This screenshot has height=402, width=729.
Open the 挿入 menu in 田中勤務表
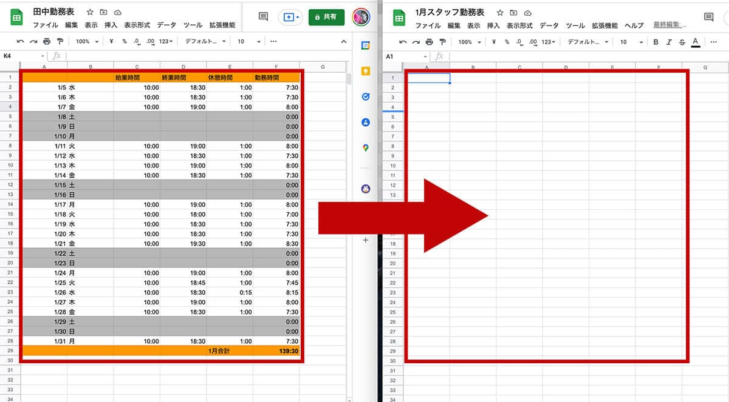click(x=111, y=26)
